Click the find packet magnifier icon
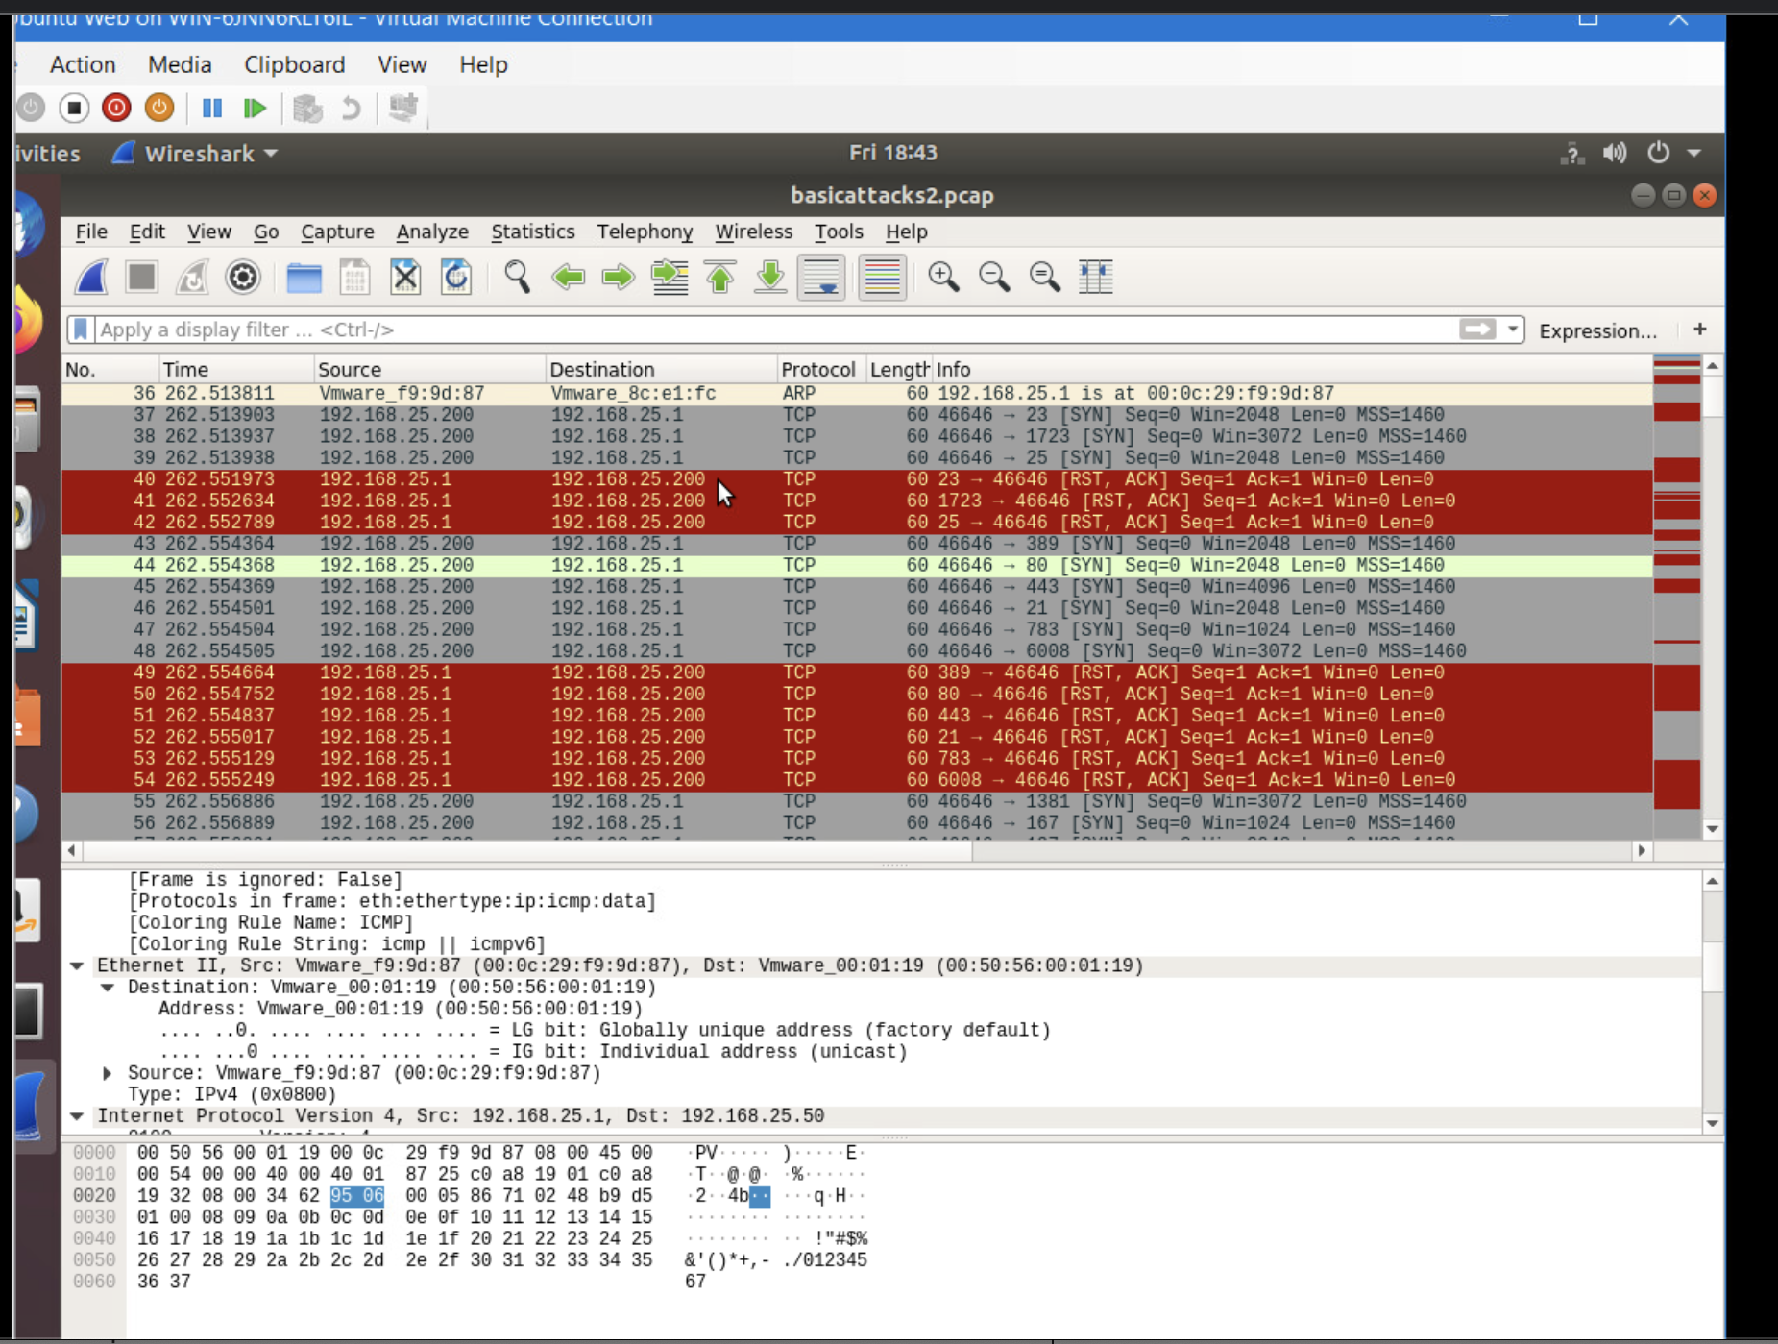 tap(517, 278)
